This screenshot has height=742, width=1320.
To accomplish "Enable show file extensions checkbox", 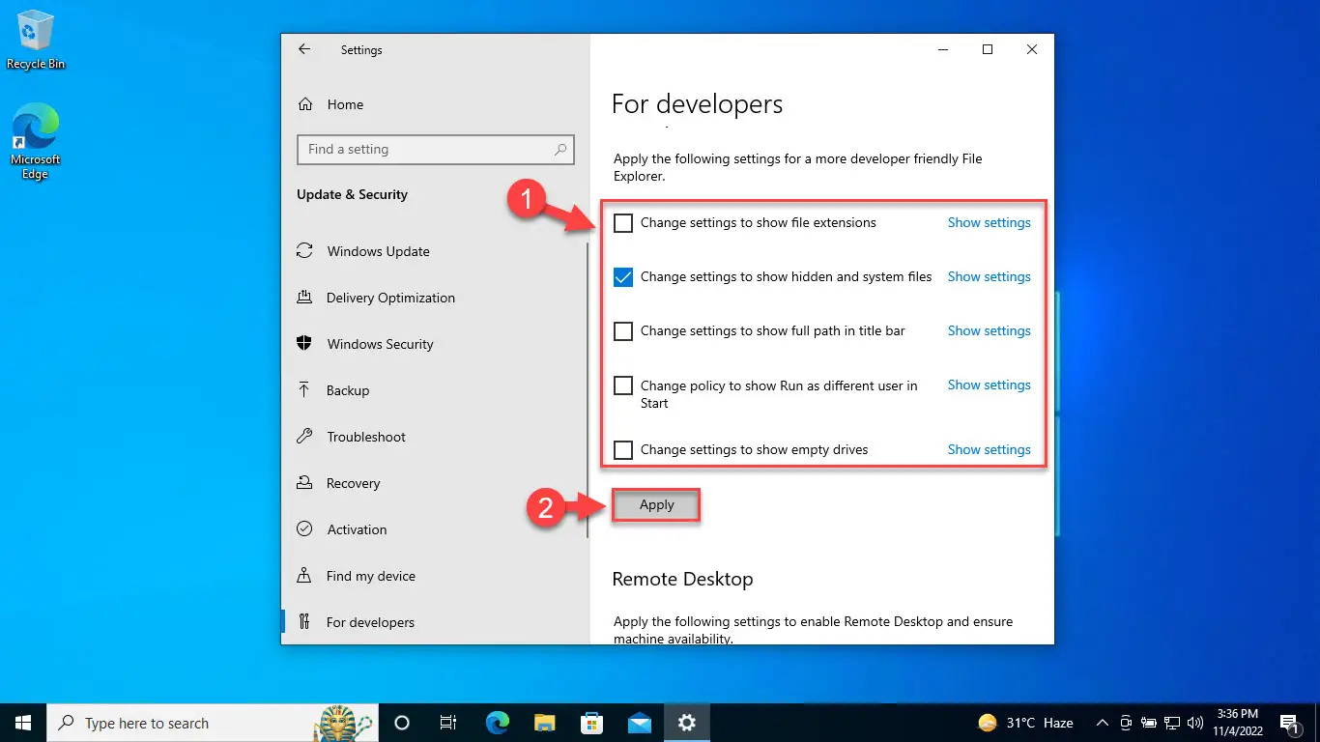I will pos(623,223).
